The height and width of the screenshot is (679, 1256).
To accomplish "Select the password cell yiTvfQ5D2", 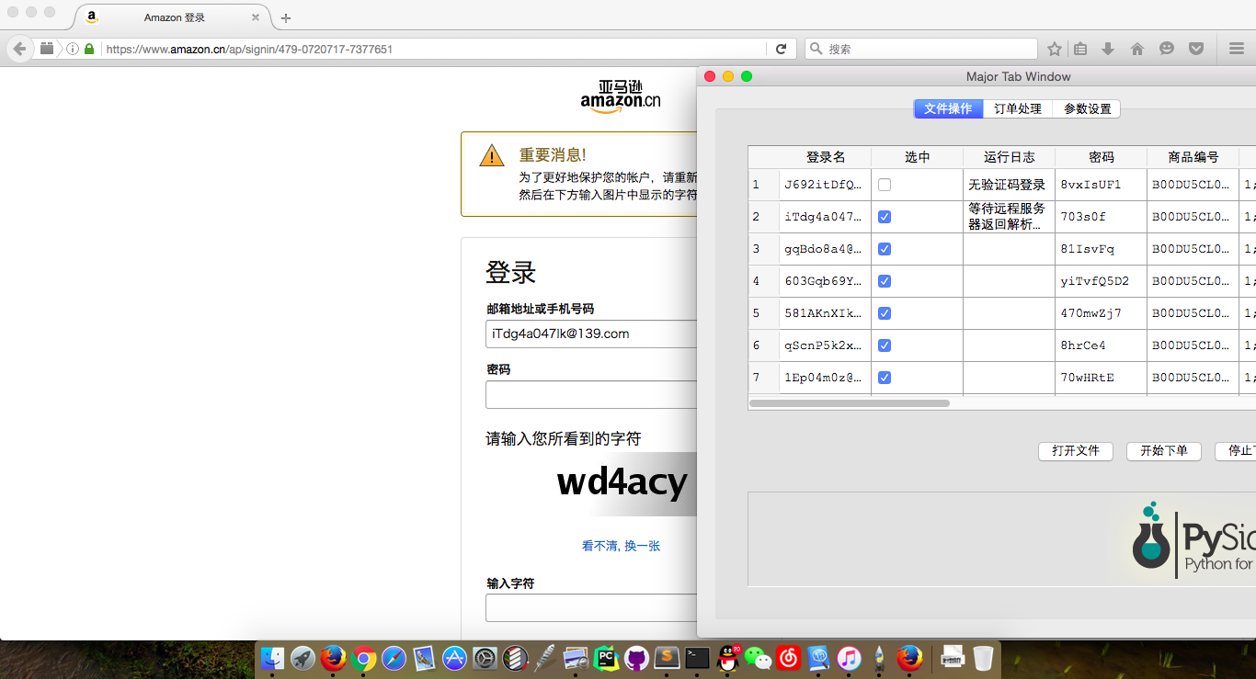I will (1102, 281).
